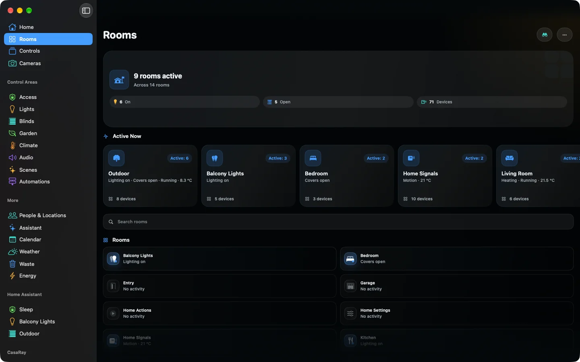Image resolution: width=580 pixels, height=362 pixels.
Task: Open the Waste page
Action: pyautogui.click(x=48, y=264)
